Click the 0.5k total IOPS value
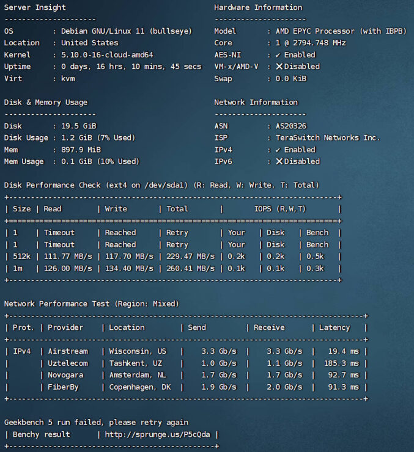This screenshot has width=414, height=452. [x=315, y=257]
